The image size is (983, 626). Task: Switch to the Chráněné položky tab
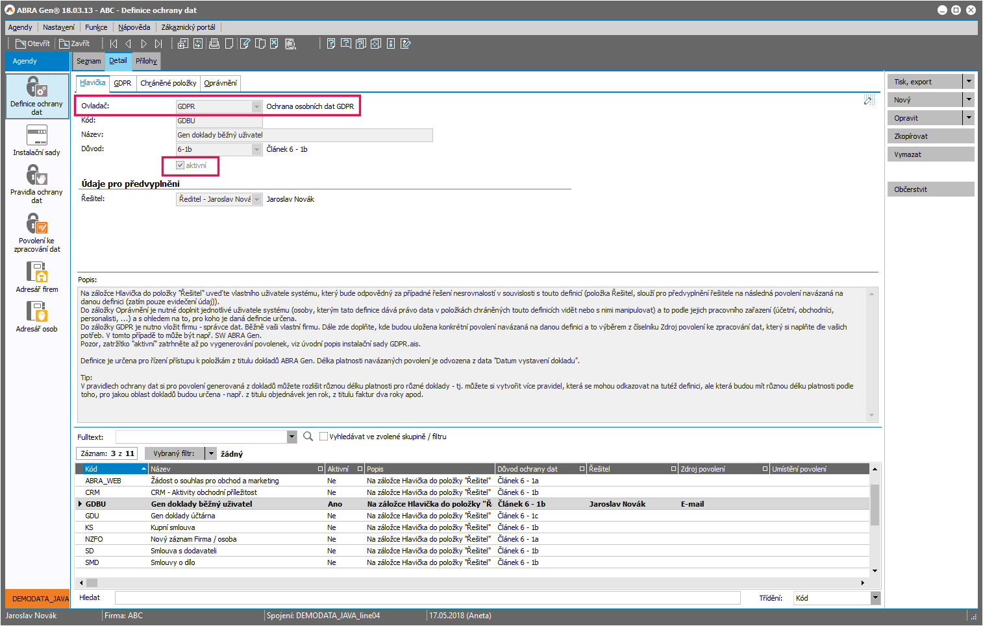[168, 83]
